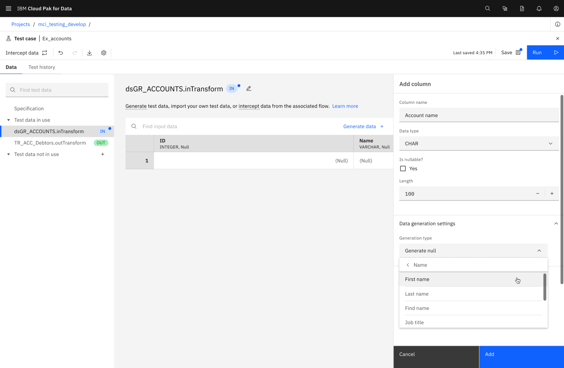The image size is (564, 368).
Task: Click the generation type list scrollbar
Action: pyautogui.click(x=545, y=287)
